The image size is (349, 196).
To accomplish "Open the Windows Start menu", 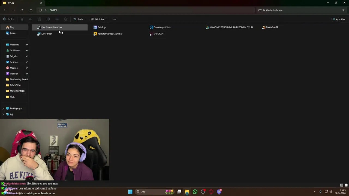I will pyautogui.click(x=130, y=192).
